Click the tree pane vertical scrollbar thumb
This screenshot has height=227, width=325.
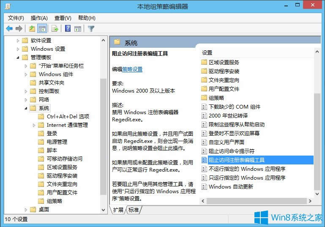(103, 137)
